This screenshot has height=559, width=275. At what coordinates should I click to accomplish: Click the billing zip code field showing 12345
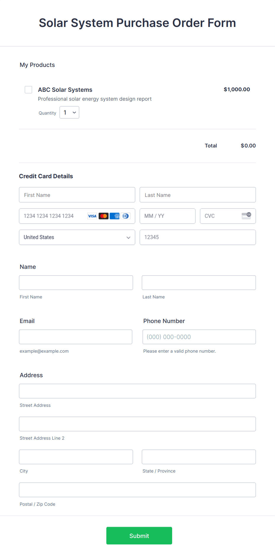pos(198,237)
